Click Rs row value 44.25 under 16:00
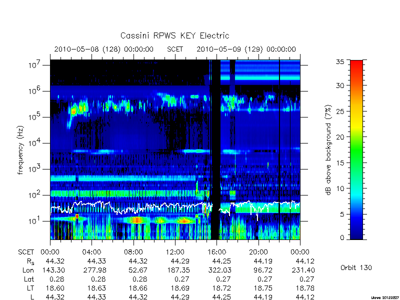The height and width of the screenshot is (300, 400). [x=221, y=261]
